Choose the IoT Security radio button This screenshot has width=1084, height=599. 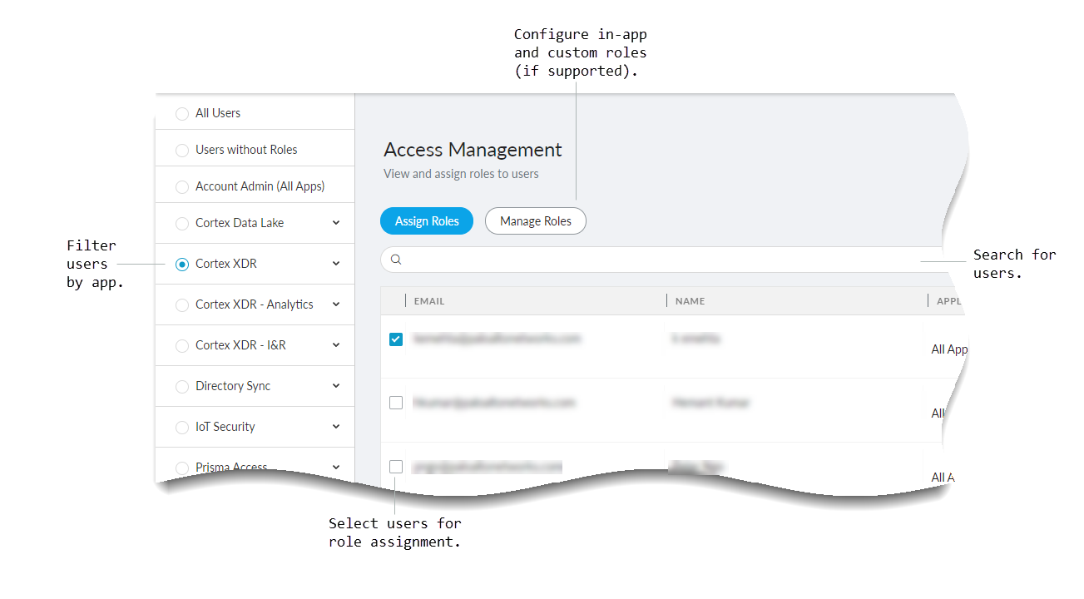coord(182,428)
